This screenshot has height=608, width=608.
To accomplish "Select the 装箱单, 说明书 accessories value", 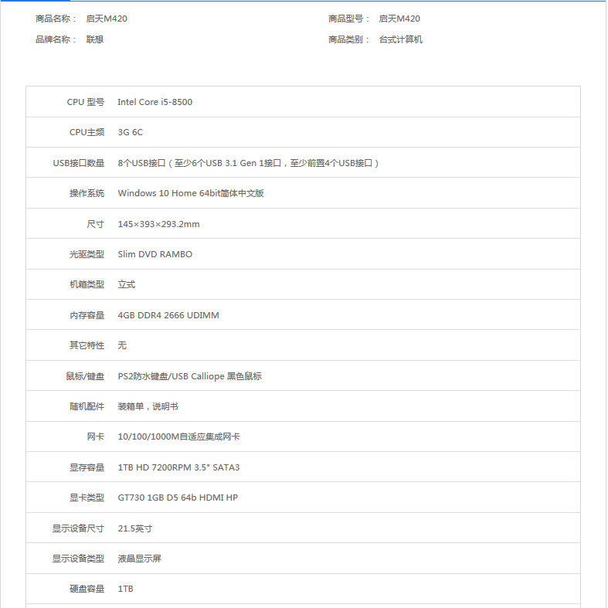I will [148, 406].
